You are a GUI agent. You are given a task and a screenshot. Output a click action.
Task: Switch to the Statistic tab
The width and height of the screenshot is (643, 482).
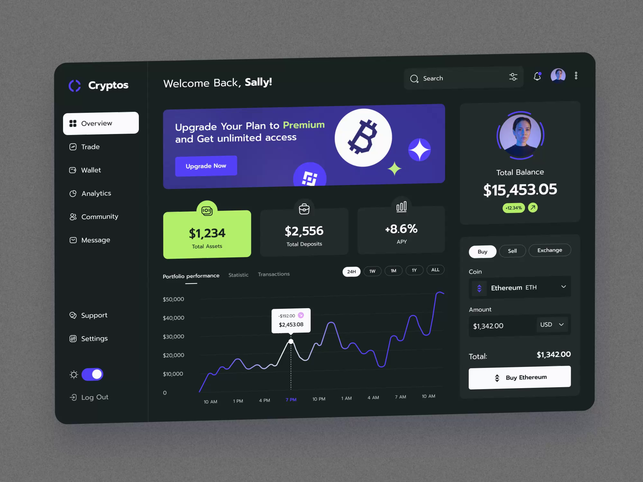238,274
